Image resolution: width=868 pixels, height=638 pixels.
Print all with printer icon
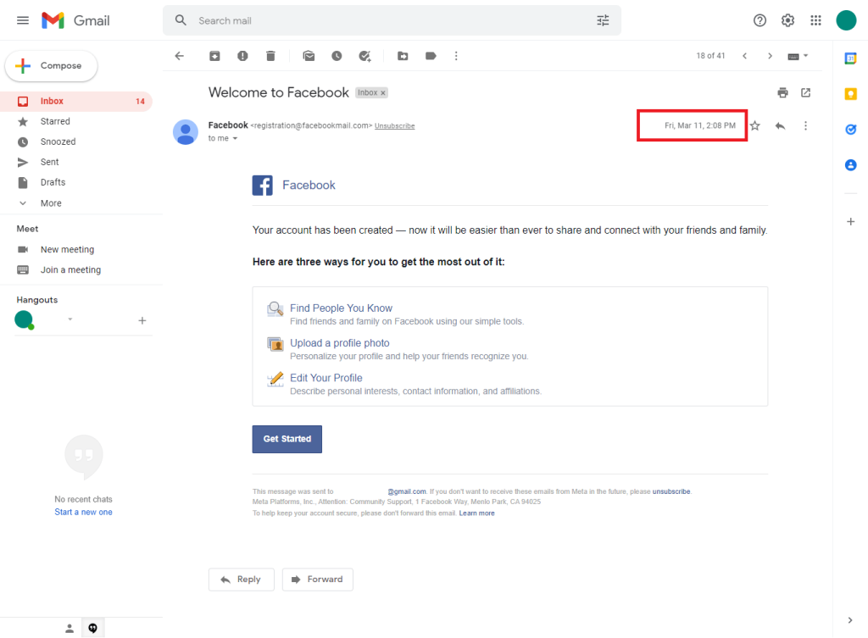coord(782,92)
